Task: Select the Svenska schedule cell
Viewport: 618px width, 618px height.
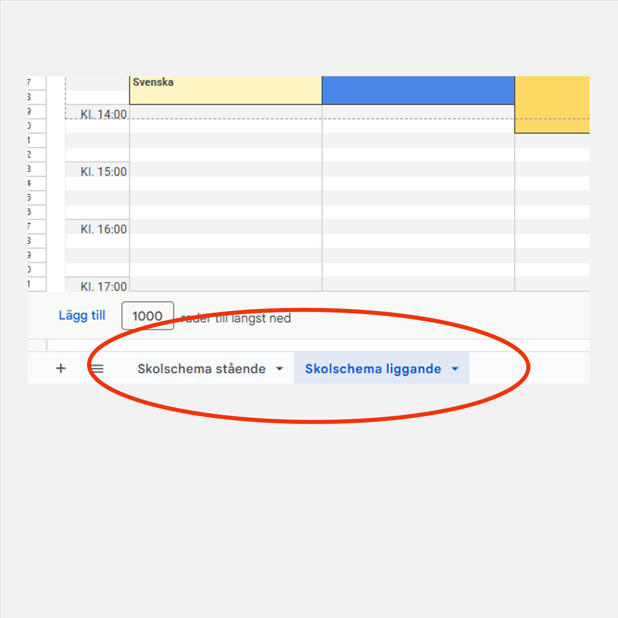Action: click(x=226, y=90)
